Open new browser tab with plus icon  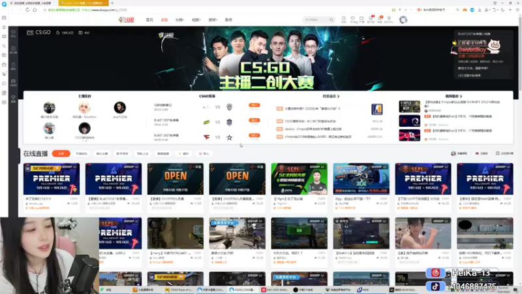pos(112,3)
